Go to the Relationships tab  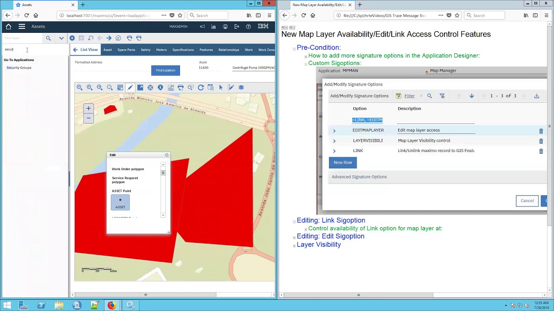229,50
